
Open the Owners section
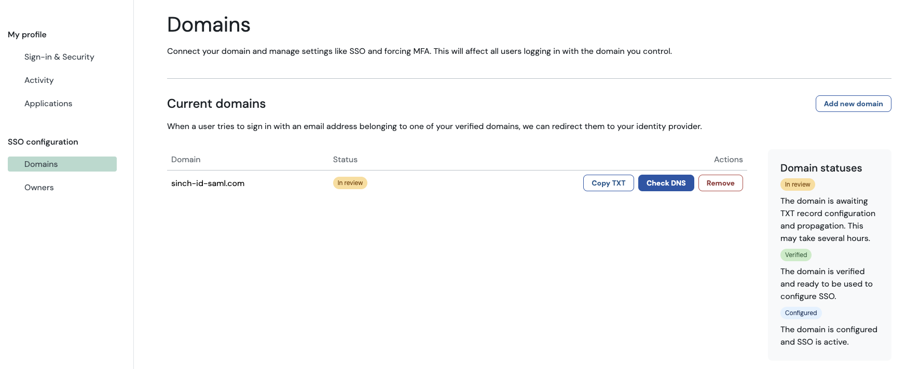(39, 188)
